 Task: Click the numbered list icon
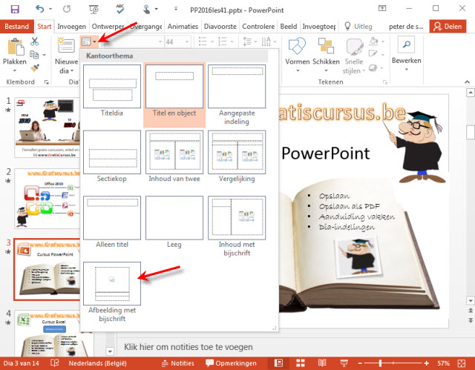click(x=223, y=42)
